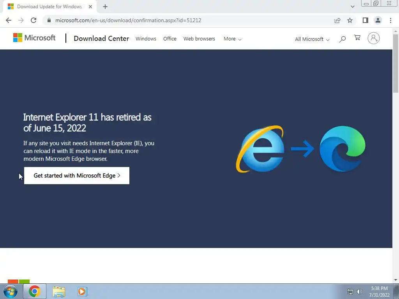Open the Office nav item
Screen dimensions: 399x299
click(170, 39)
